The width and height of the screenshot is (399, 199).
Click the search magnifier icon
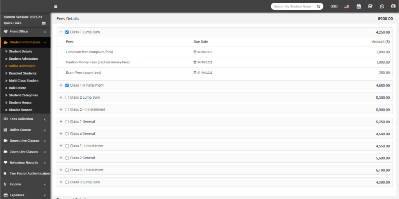click(318, 7)
